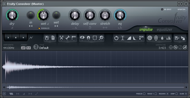This screenshot has height=98, width=190.
Task: Open the RUN script tool
Action: coord(141,38)
